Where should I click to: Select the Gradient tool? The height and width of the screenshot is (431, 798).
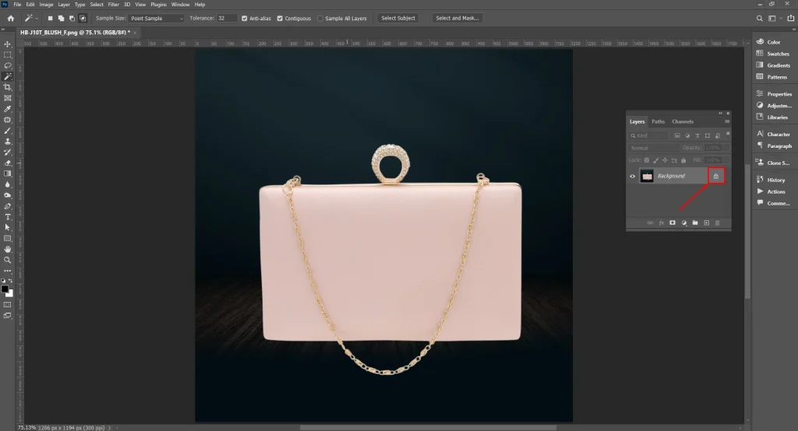pos(8,173)
